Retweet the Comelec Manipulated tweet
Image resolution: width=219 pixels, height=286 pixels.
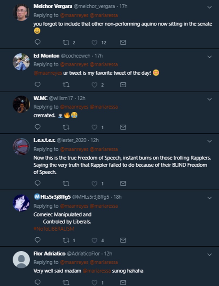(x=66, y=240)
